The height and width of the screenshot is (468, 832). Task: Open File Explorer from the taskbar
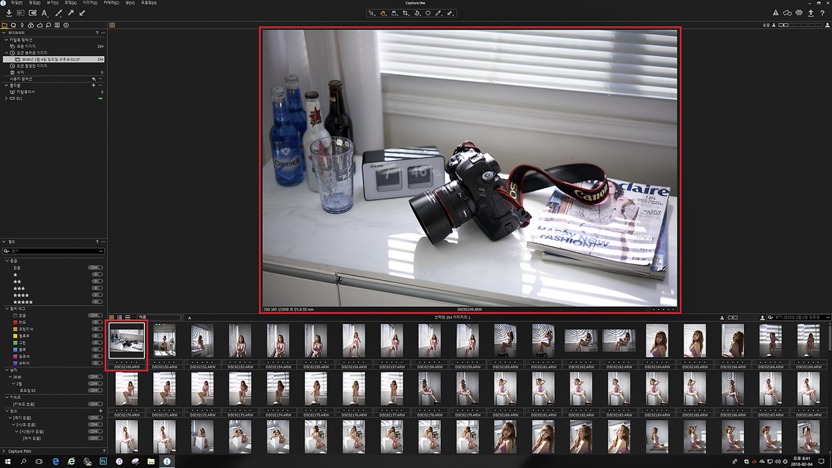(x=150, y=461)
